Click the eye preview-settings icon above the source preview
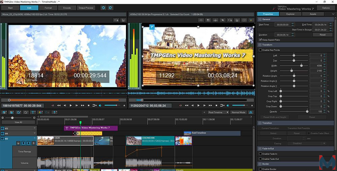This screenshot has height=171, width=337. click(116, 20)
